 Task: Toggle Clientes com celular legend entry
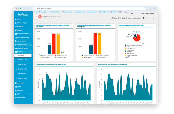(x=103, y=56)
